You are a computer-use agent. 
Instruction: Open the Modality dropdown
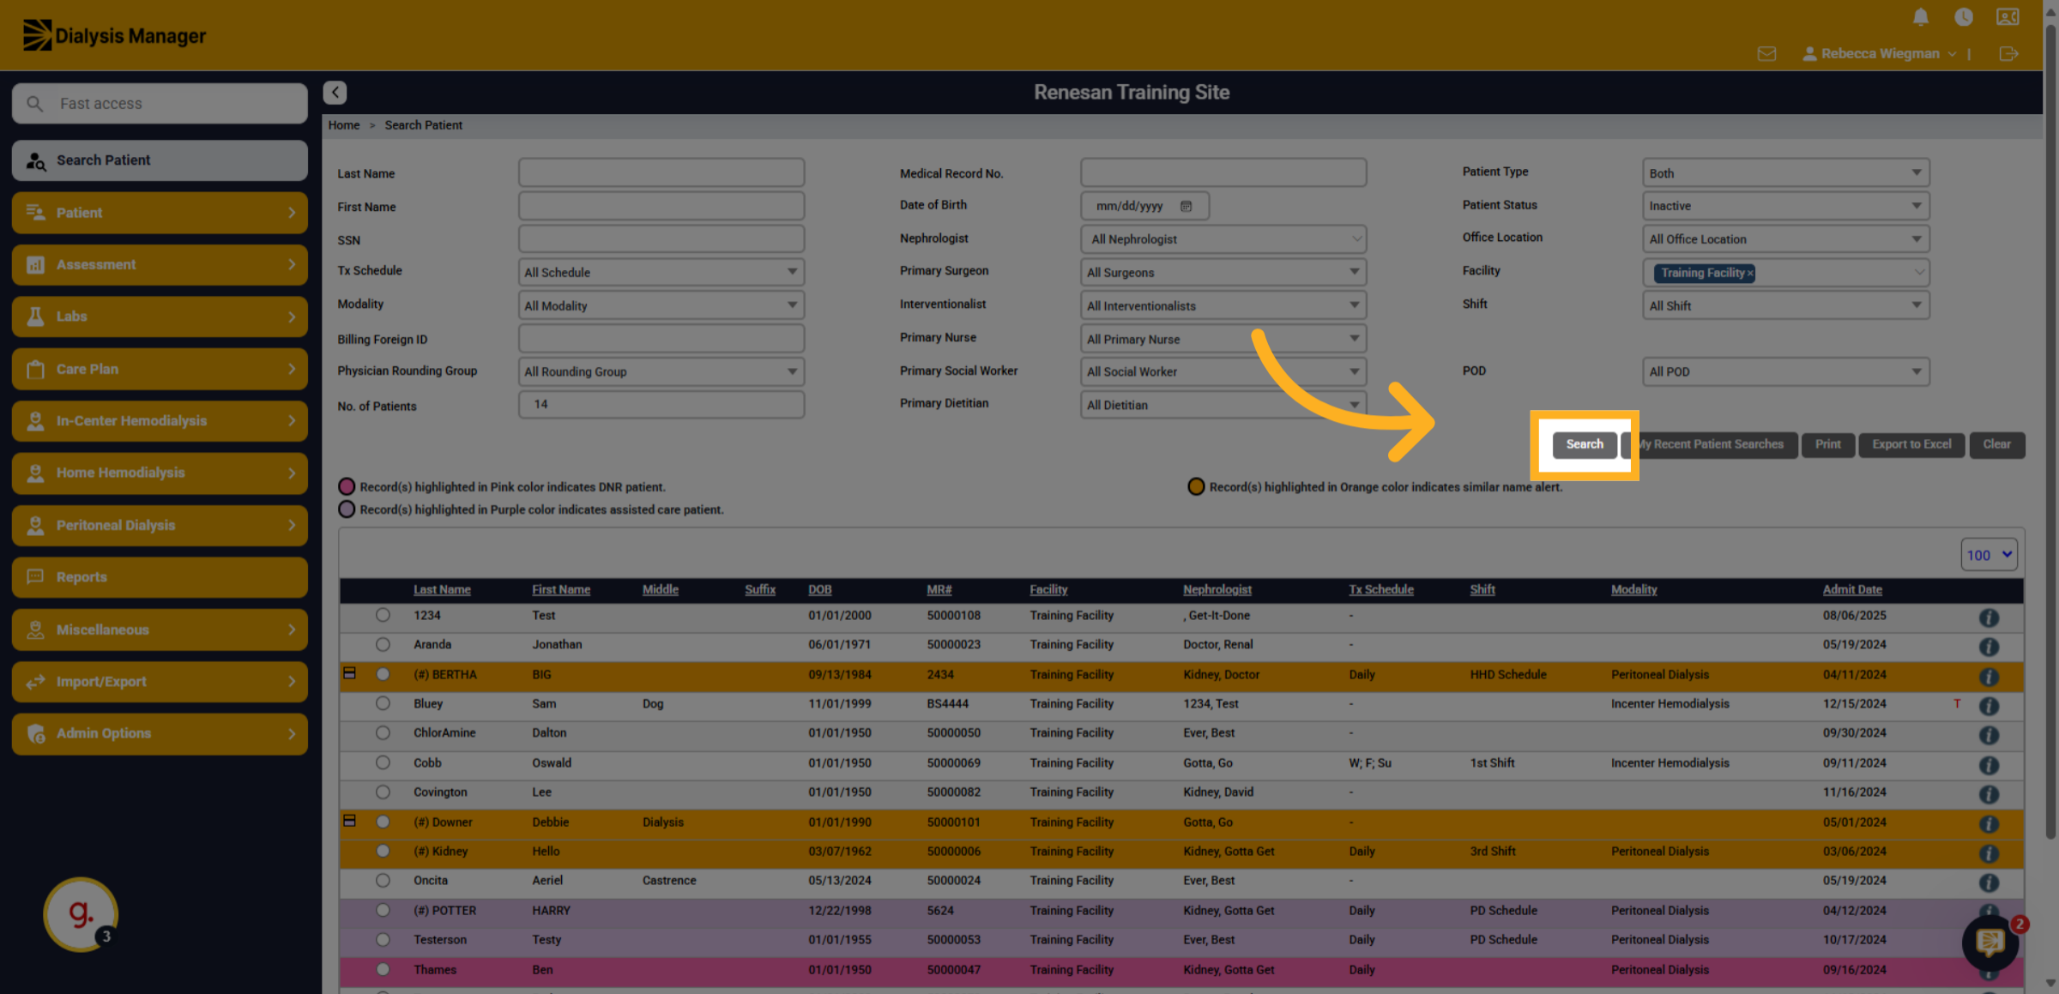pyautogui.click(x=661, y=305)
